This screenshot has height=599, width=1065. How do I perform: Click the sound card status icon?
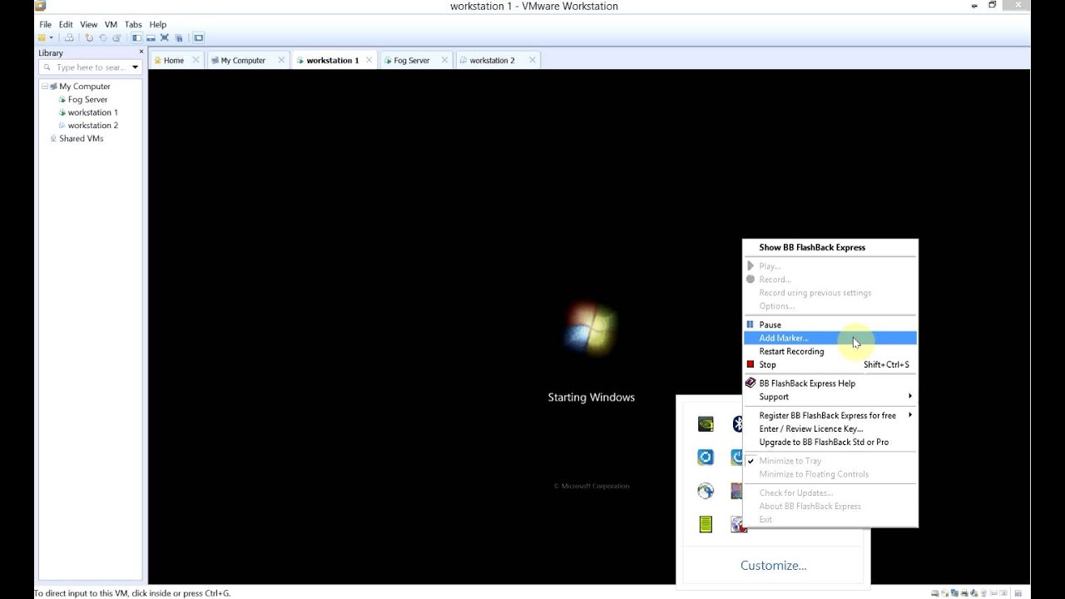[973, 593]
